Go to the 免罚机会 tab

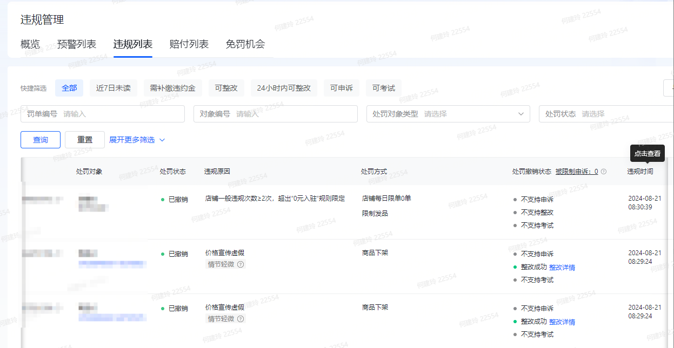point(245,44)
